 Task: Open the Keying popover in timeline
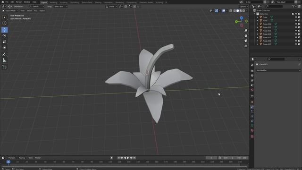point(23,158)
